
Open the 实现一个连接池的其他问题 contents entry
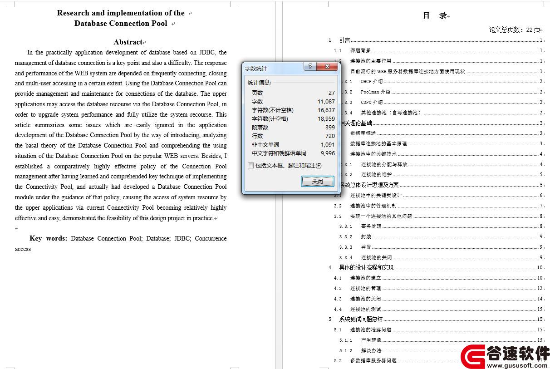coord(439,216)
